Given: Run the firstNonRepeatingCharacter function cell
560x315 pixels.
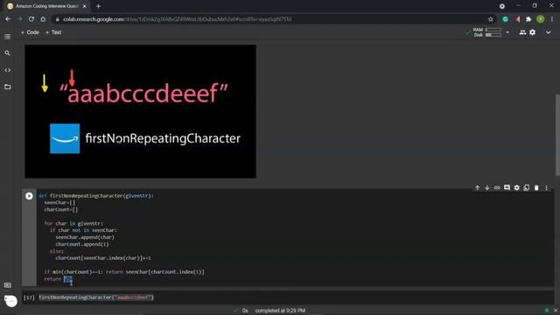Looking at the screenshot, I should pos(29,196).
